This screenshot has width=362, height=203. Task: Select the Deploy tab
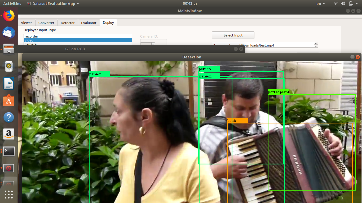[108, 22]
